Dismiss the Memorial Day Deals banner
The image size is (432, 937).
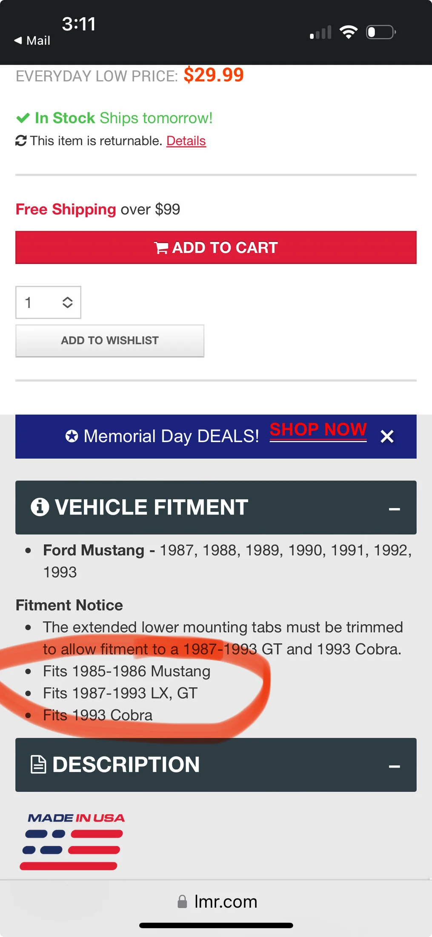[x=387, y=437]
